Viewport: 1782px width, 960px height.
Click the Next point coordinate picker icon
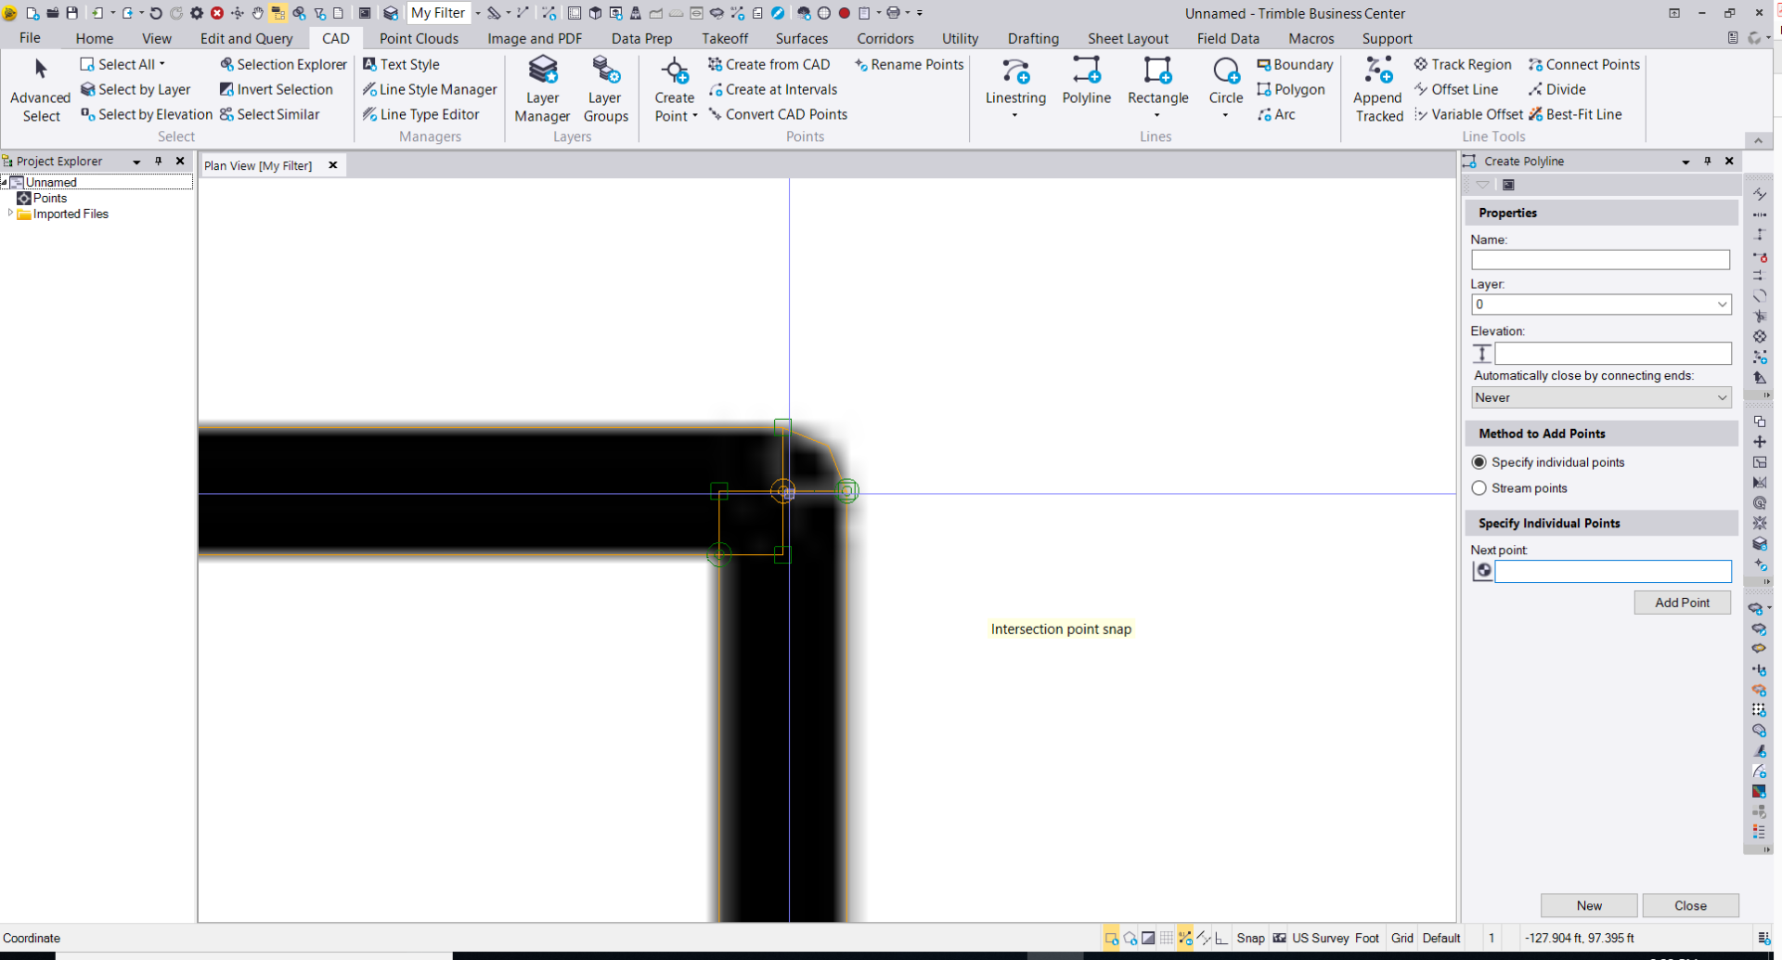[1482, 571]
